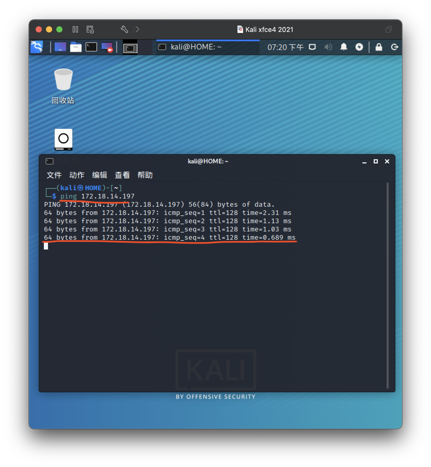Open the 查看 menu in terminal

pos(122,175)
